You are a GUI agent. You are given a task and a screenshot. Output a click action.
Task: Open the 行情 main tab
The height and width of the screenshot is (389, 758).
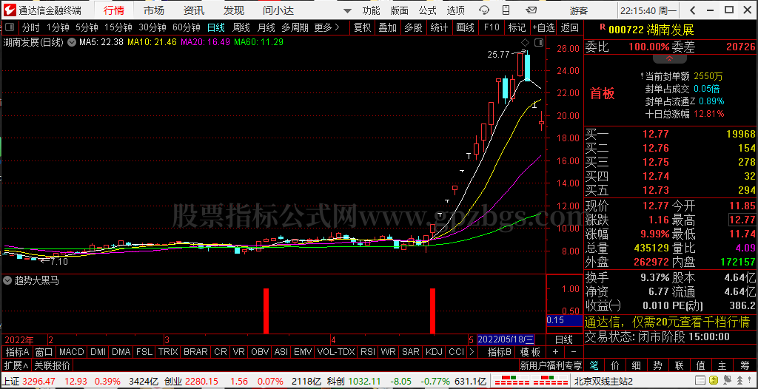coord(114,10)
